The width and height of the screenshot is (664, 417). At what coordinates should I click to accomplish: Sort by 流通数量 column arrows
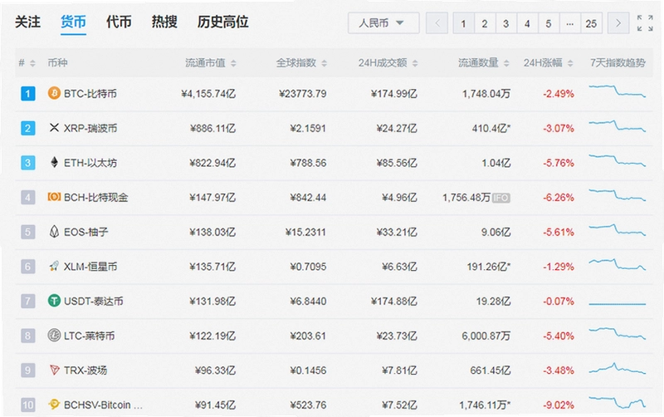[x=506, y=63]
